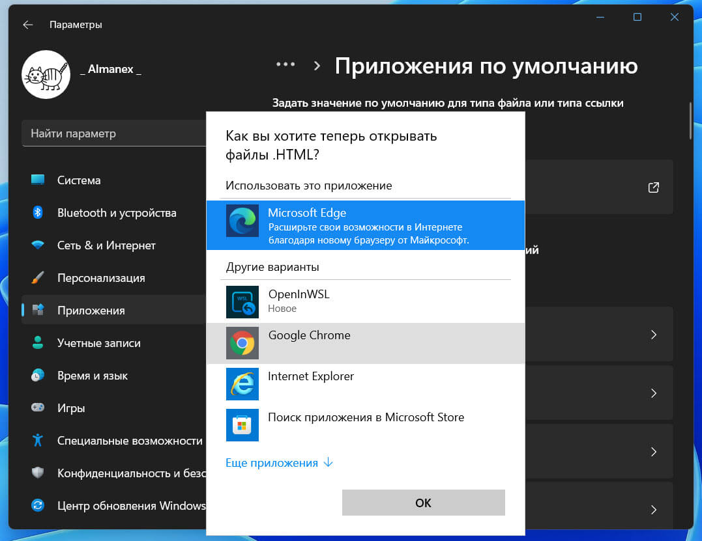This screenshot has height=541, width=702.
Task: Click the settings page vertical scrollbar
Action: 690,120
